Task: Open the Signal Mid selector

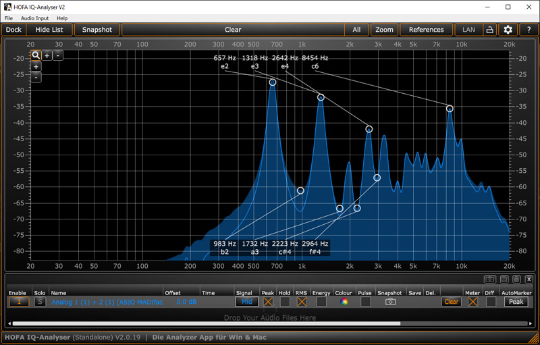Action: pos(246,302)
